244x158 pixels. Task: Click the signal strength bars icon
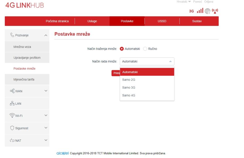click(200, 11)
